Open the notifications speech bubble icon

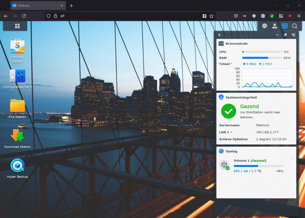[264, 26]
